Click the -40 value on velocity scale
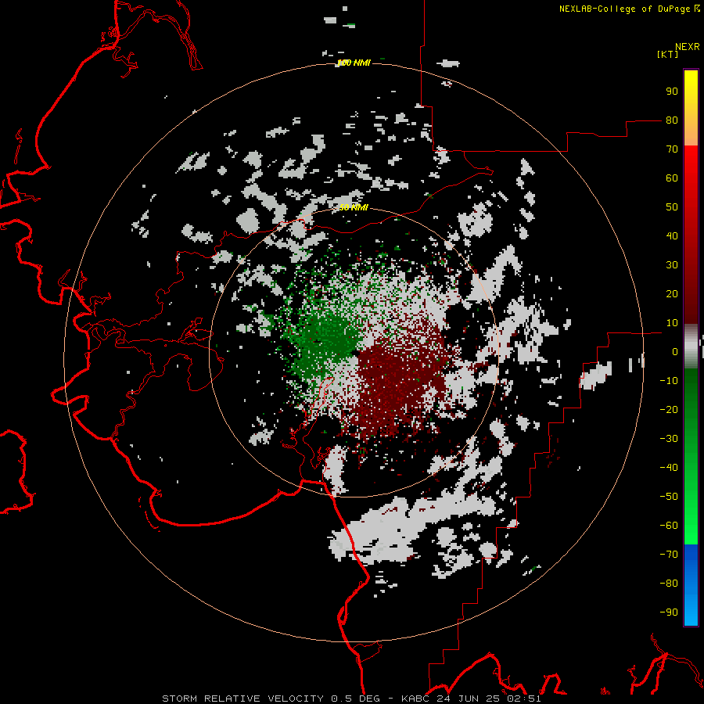 pyautogui.click(x=669, y=468)
